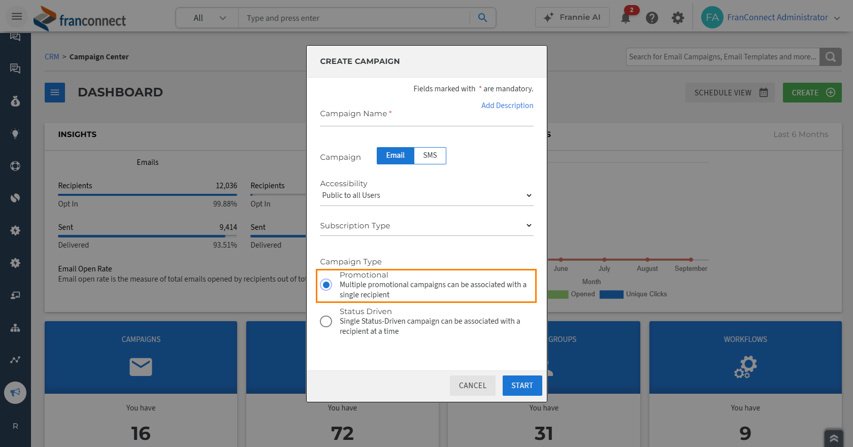The height and width of the screenshot is (447, 853).
Task: Focus the Type and press enter search box
Action: 354,18
